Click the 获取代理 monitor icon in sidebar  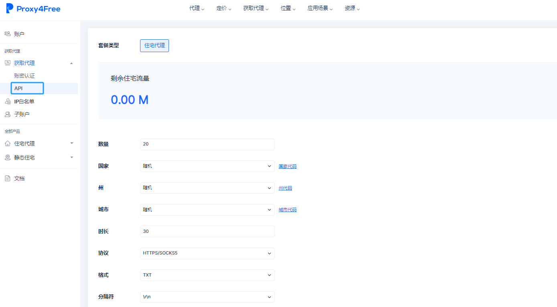click(x=7, y=63)
